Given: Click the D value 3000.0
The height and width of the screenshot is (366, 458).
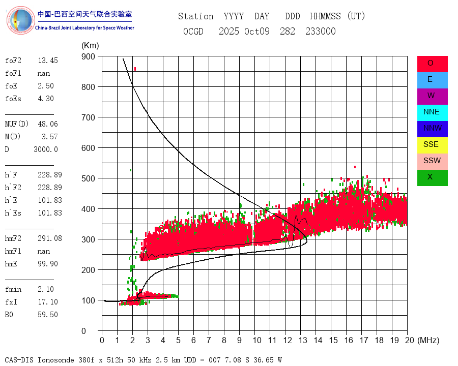Looking at the screenshot, I should point(46,149).
